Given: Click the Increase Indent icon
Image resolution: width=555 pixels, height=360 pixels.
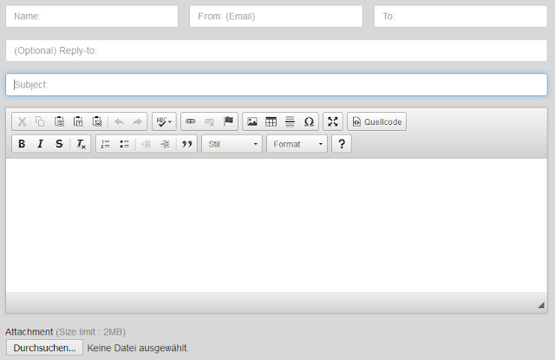Looking at the screenshot, I should [166, 144].
